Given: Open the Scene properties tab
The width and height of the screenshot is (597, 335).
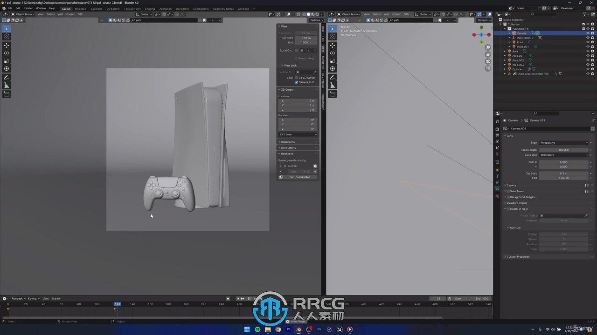Looking at the screenshot, I should point(497,148).
